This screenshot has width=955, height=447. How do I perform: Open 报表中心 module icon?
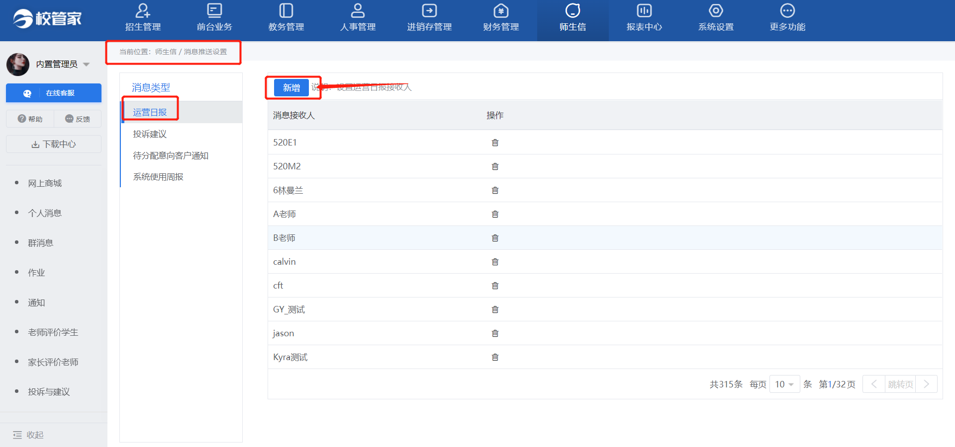644,10
